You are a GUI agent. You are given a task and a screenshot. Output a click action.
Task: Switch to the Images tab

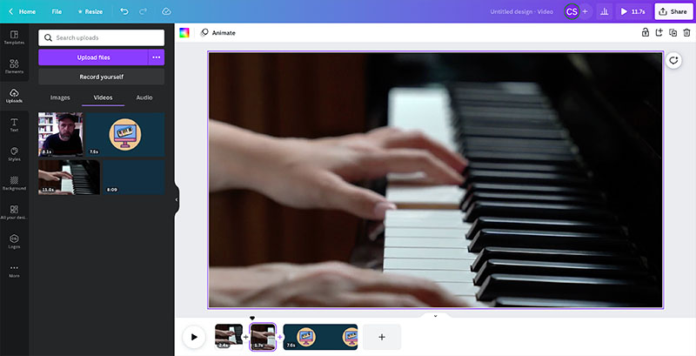point(60,97)
